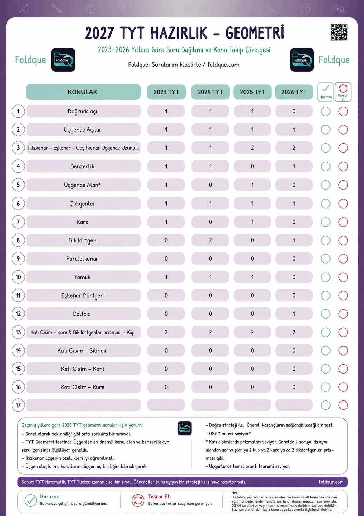Select the 2026 TYT column header

294,92
